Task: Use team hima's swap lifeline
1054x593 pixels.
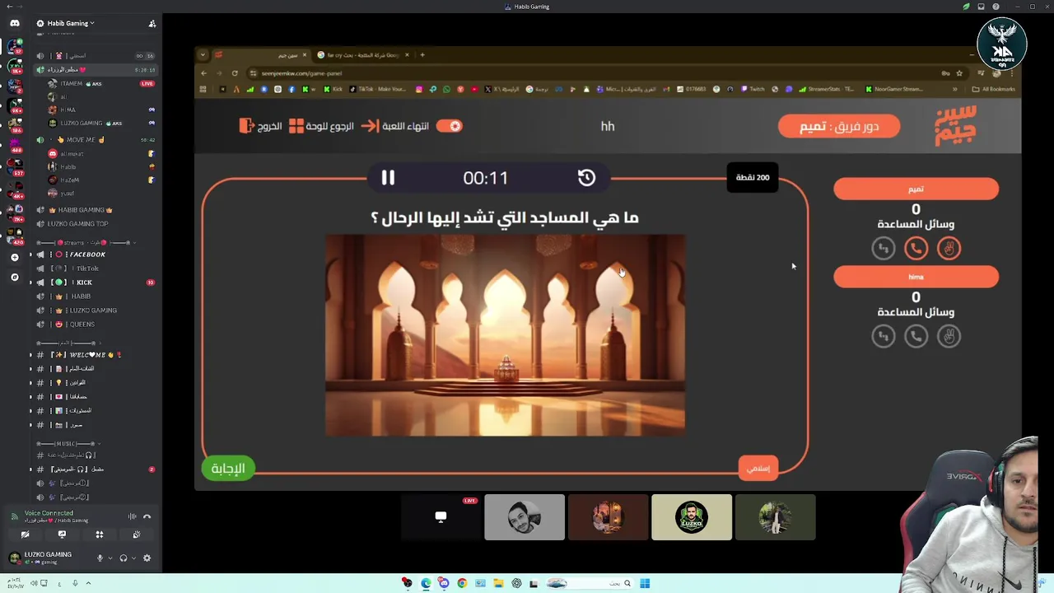Action: point(883,336)
